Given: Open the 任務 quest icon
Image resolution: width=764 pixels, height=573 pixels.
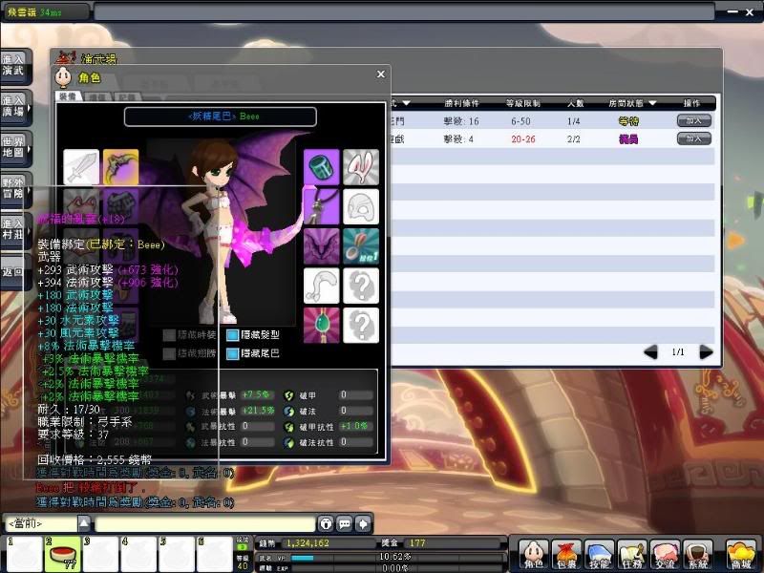Looking at the screenshot, I should [631, 553].
